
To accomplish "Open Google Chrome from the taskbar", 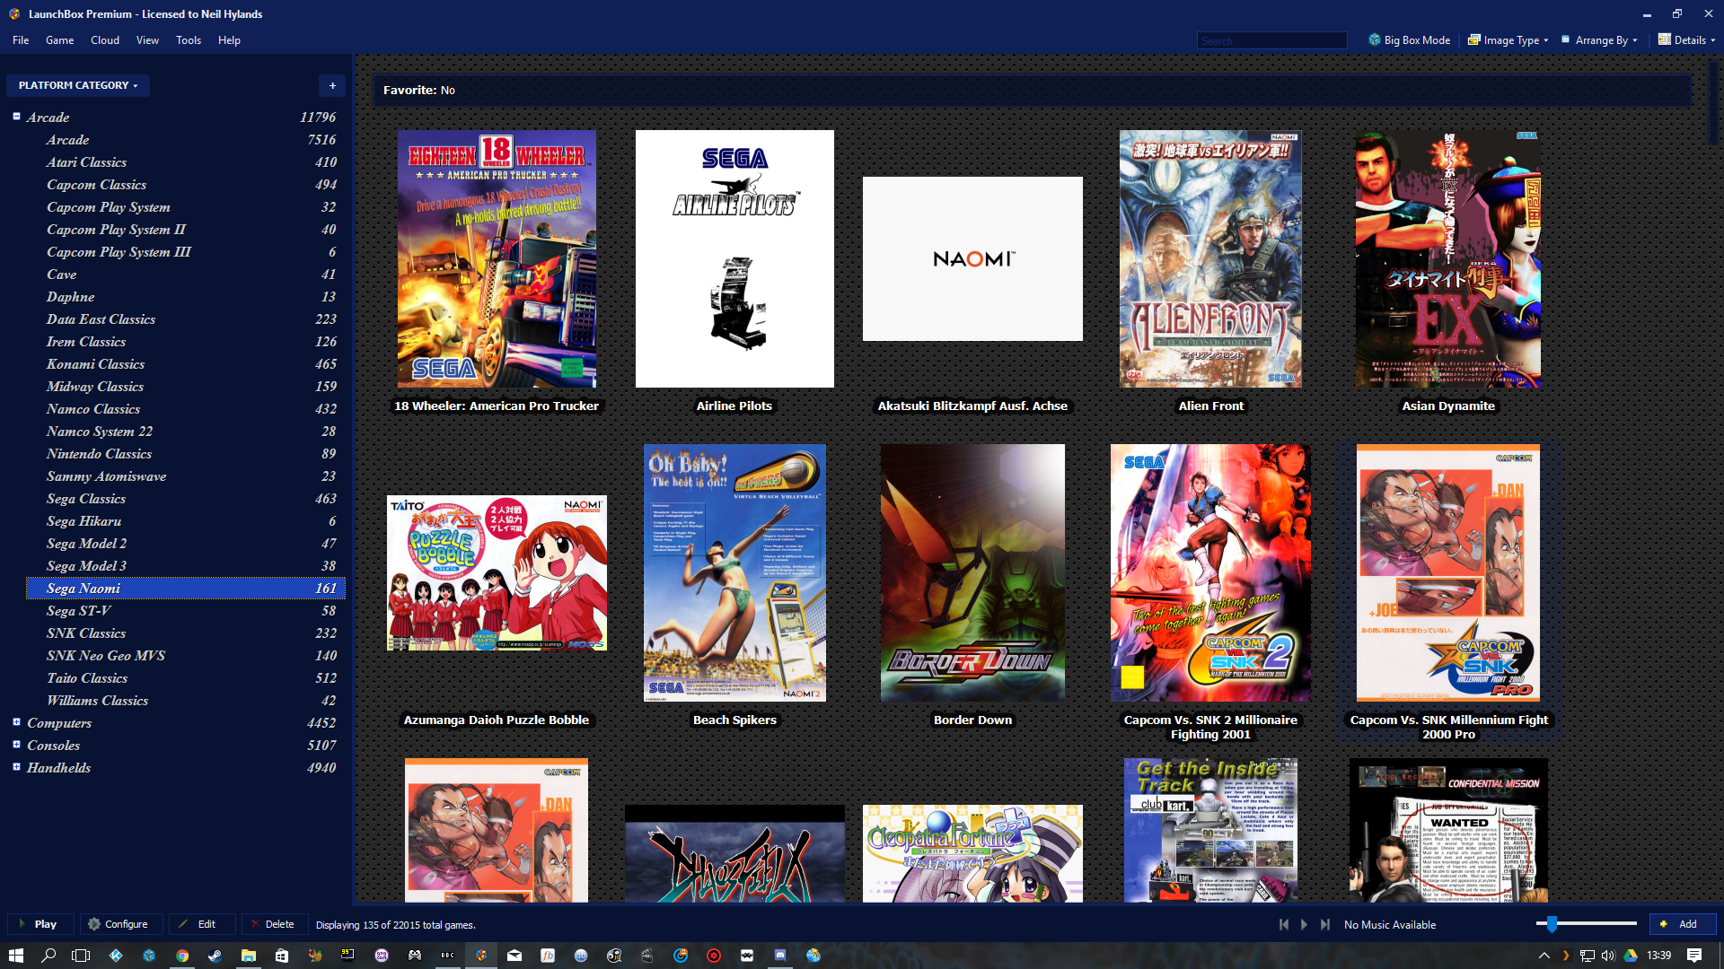I will (x=182, y=956).
